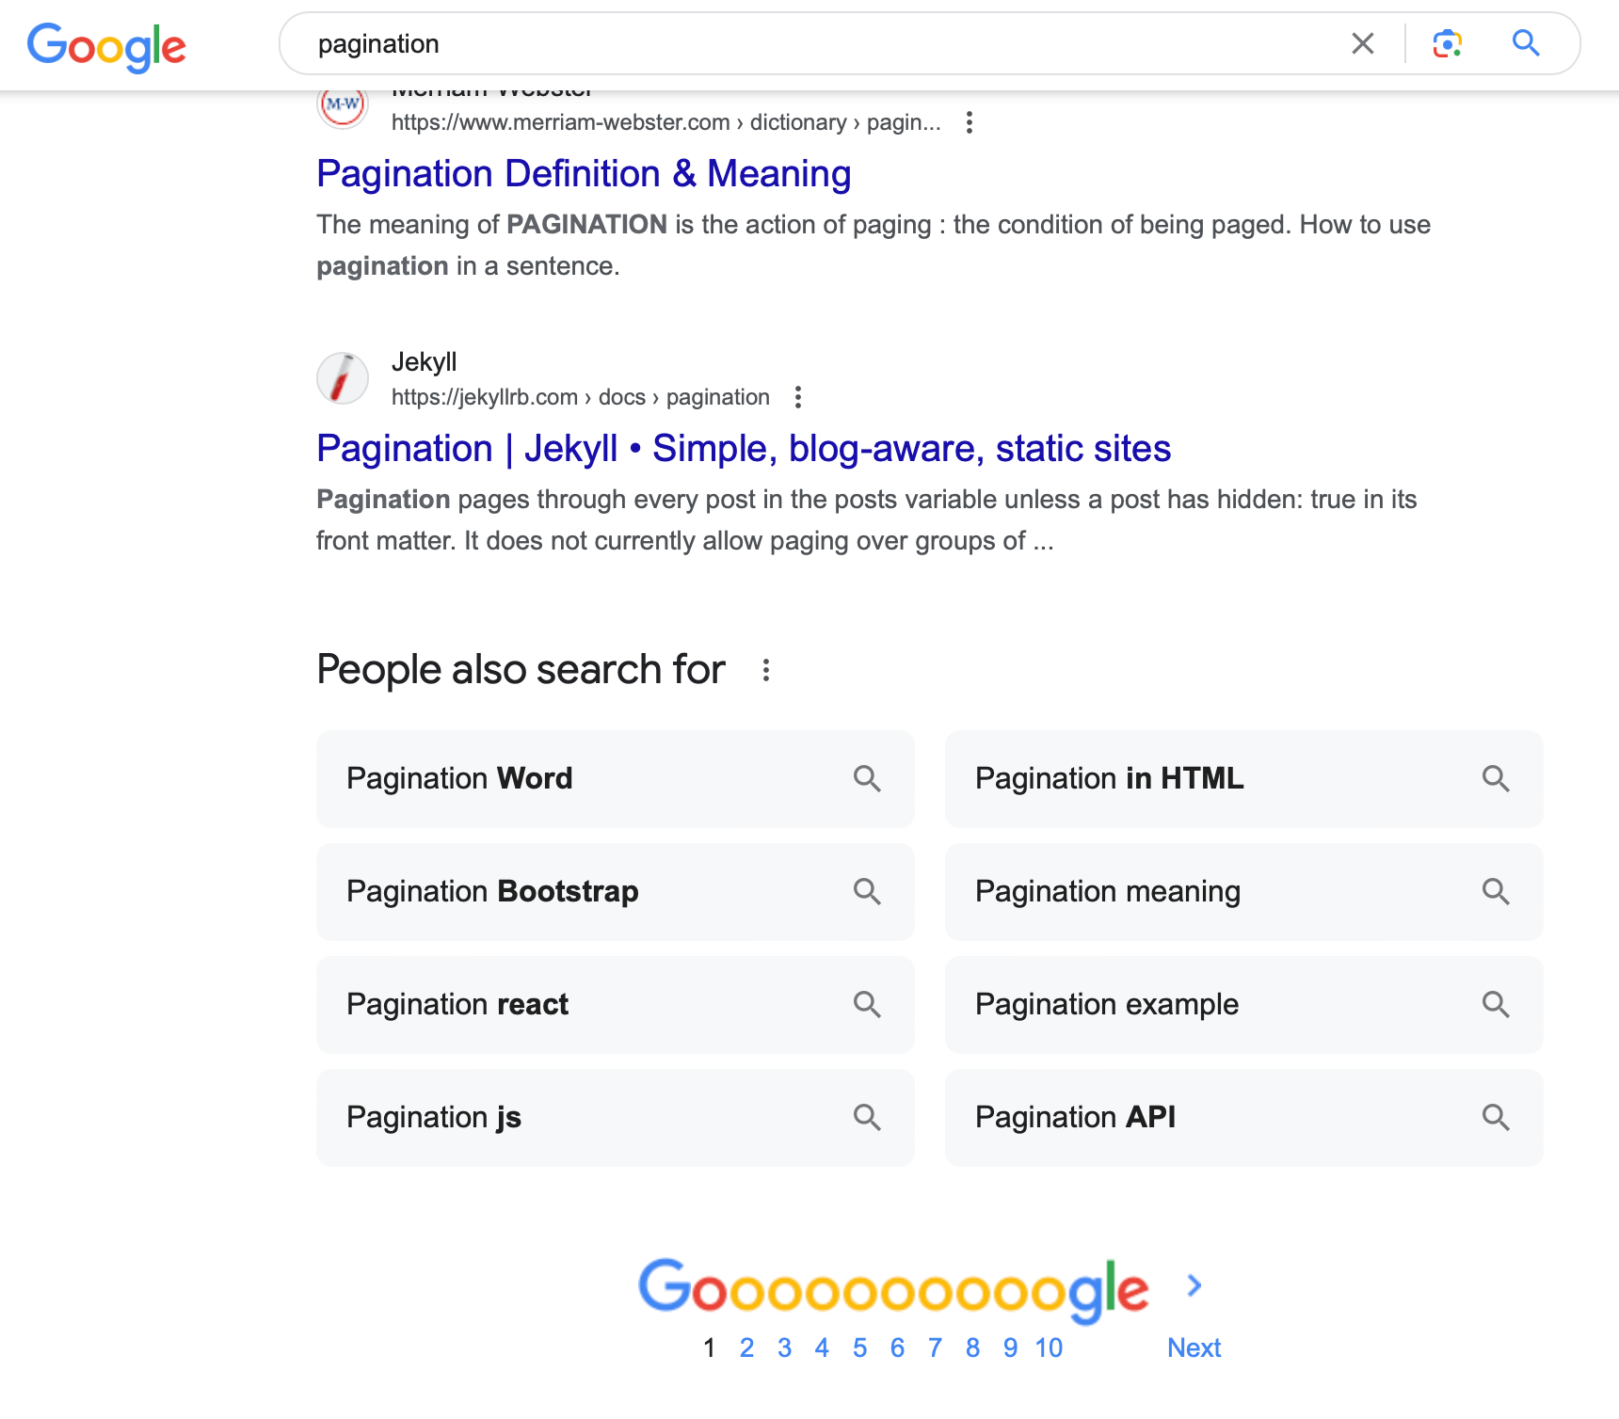Open more options for Merriam-Webster result
The width and height of the screenshot is (1619, 1419).
pyautogui.click(x=970, y=122)
